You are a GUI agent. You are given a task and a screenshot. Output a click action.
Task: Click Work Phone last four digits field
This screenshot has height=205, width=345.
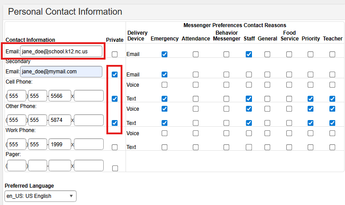(60, 144)
